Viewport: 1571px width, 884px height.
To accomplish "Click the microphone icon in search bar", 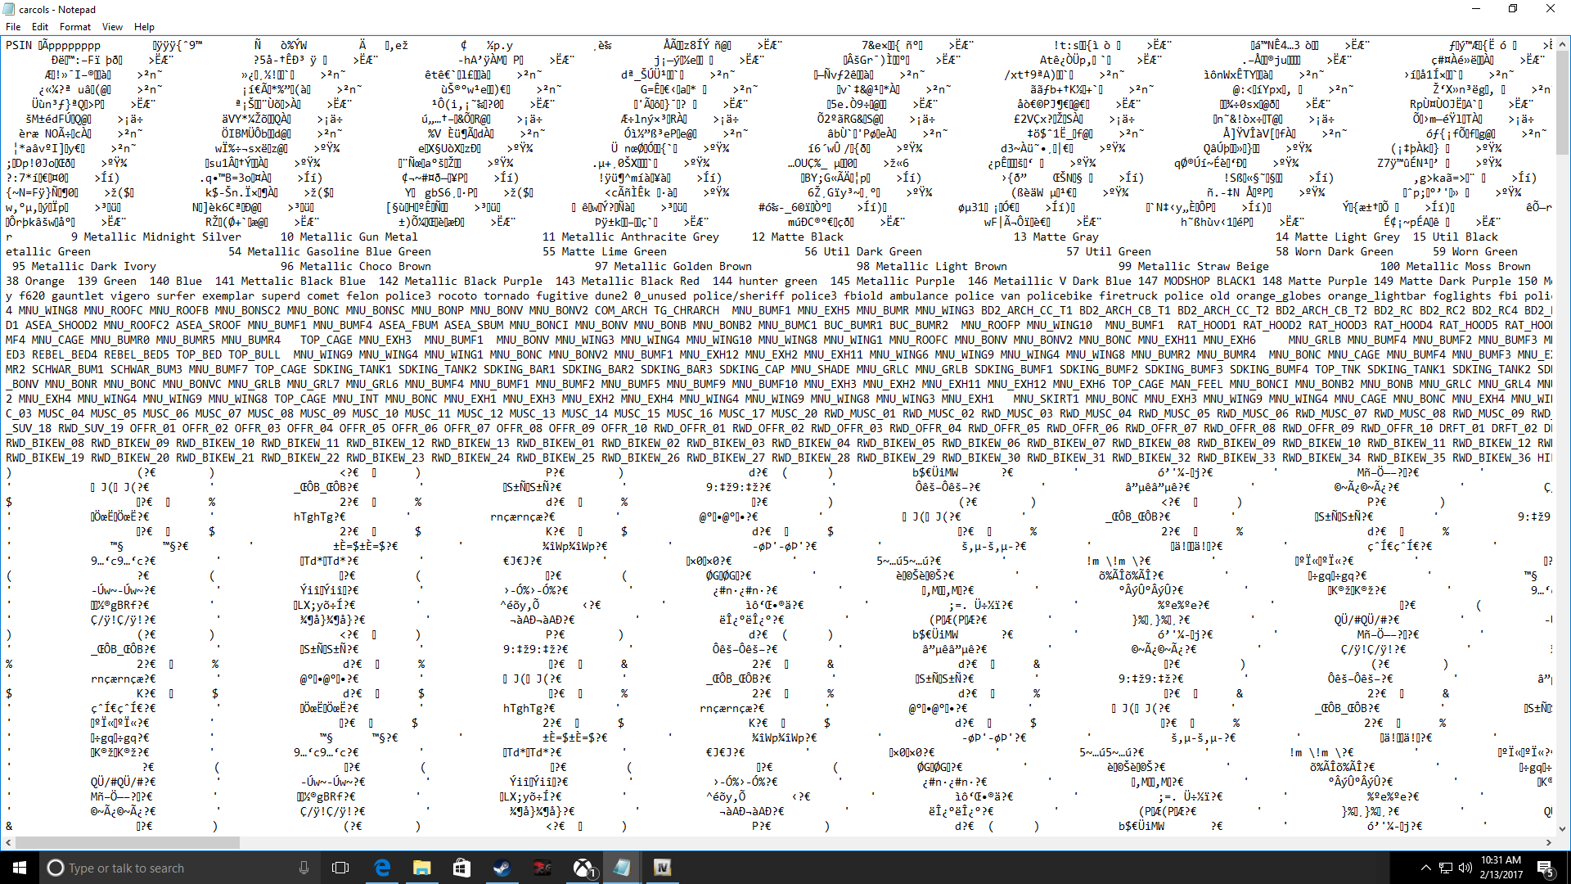I will (304, 868).
